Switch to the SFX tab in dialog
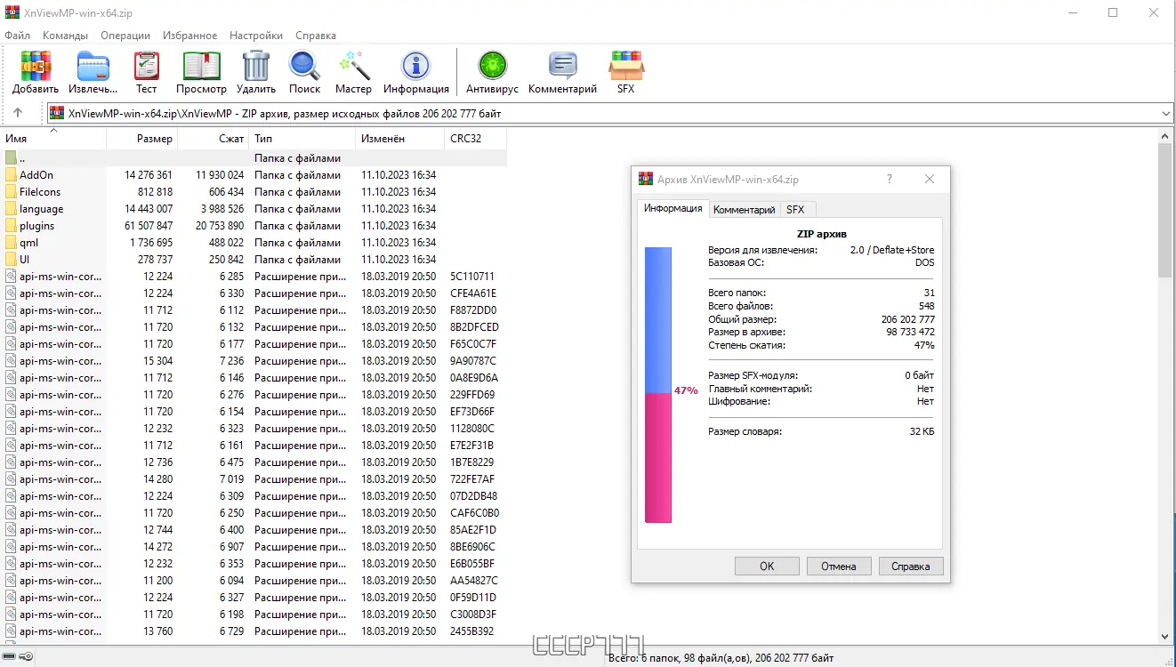The height and width of the screenshot is (667, 1176). (x=795, y=210)
